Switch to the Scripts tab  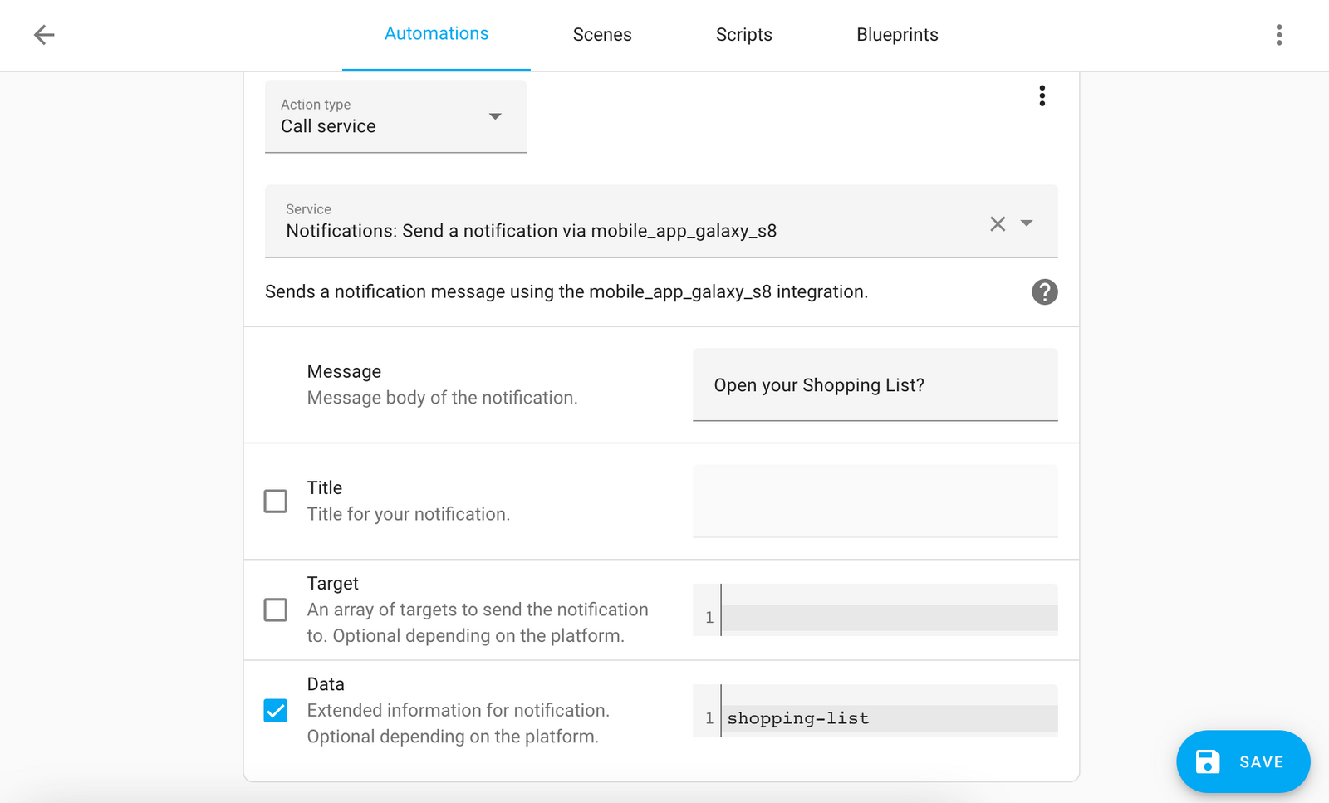coord(743,35)
